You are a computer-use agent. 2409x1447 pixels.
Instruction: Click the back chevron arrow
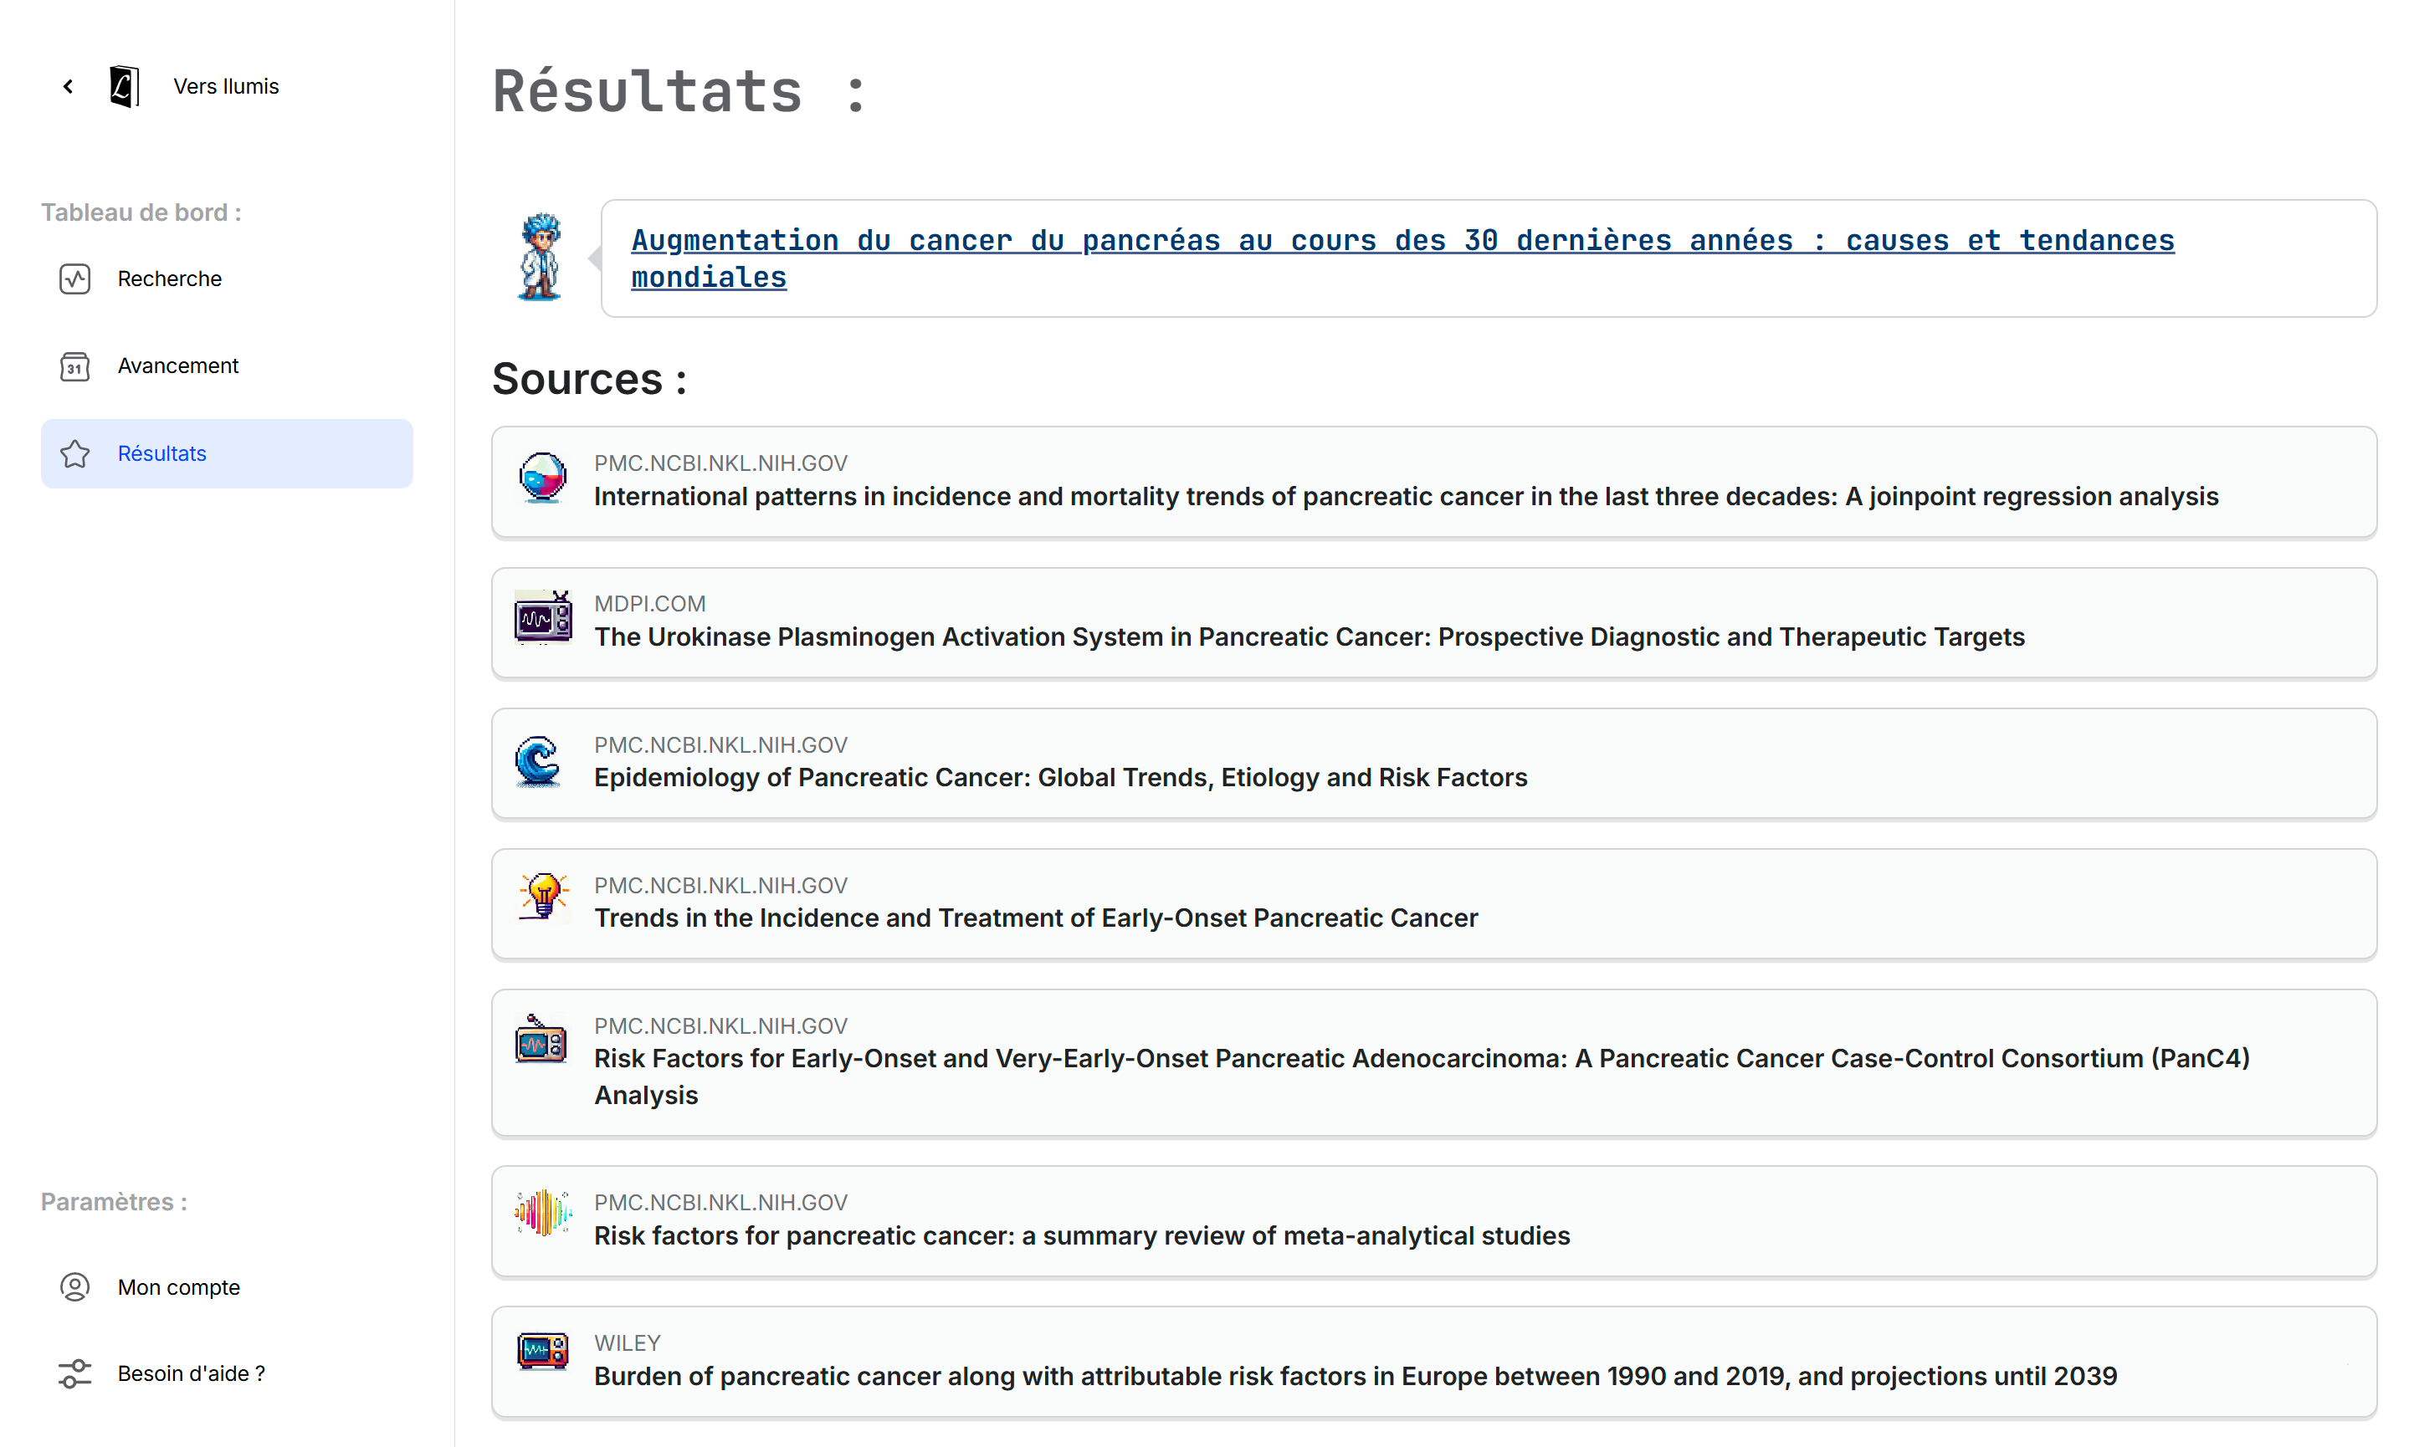click(69, 87)
